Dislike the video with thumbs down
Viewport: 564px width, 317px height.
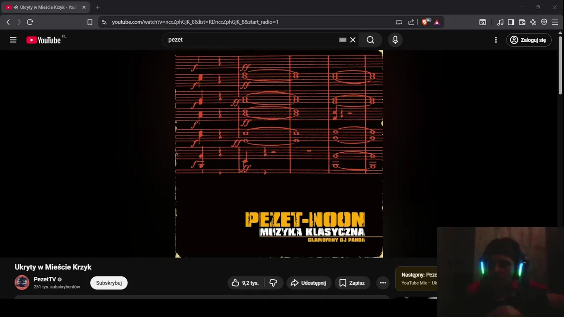coord(273,283)
